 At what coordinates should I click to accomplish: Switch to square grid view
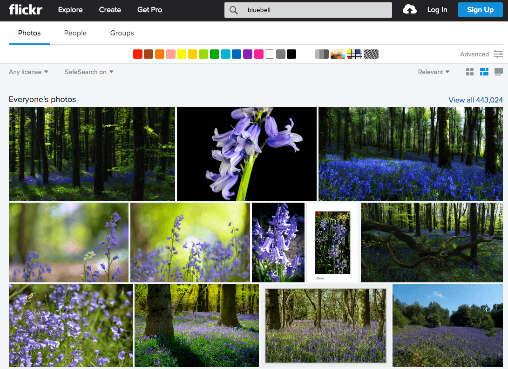pos(470,72)
